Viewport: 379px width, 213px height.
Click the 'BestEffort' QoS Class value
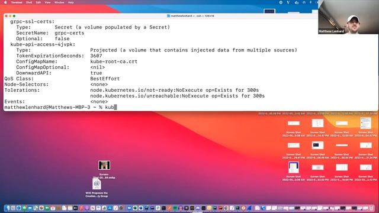pyautogui.click(x=105, y=79)
